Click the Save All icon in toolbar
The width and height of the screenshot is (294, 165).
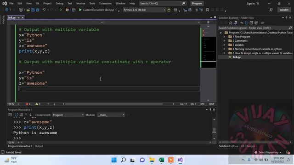click(38, 10)
